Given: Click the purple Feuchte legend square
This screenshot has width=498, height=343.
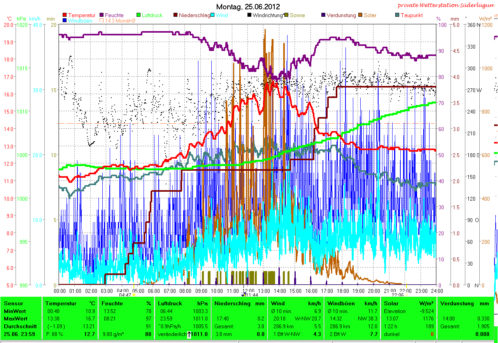Looking at the screenshot, I should (102, 16).
